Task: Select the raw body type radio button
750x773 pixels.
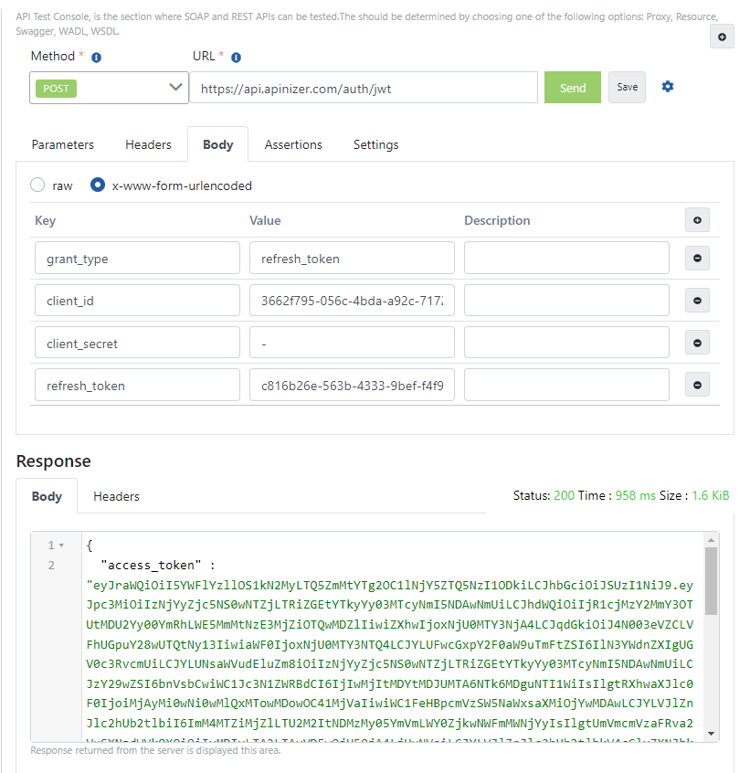Action: tap(37, 185)
